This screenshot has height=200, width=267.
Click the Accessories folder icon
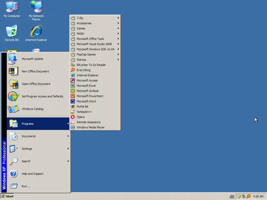click(x=73, y=23)
